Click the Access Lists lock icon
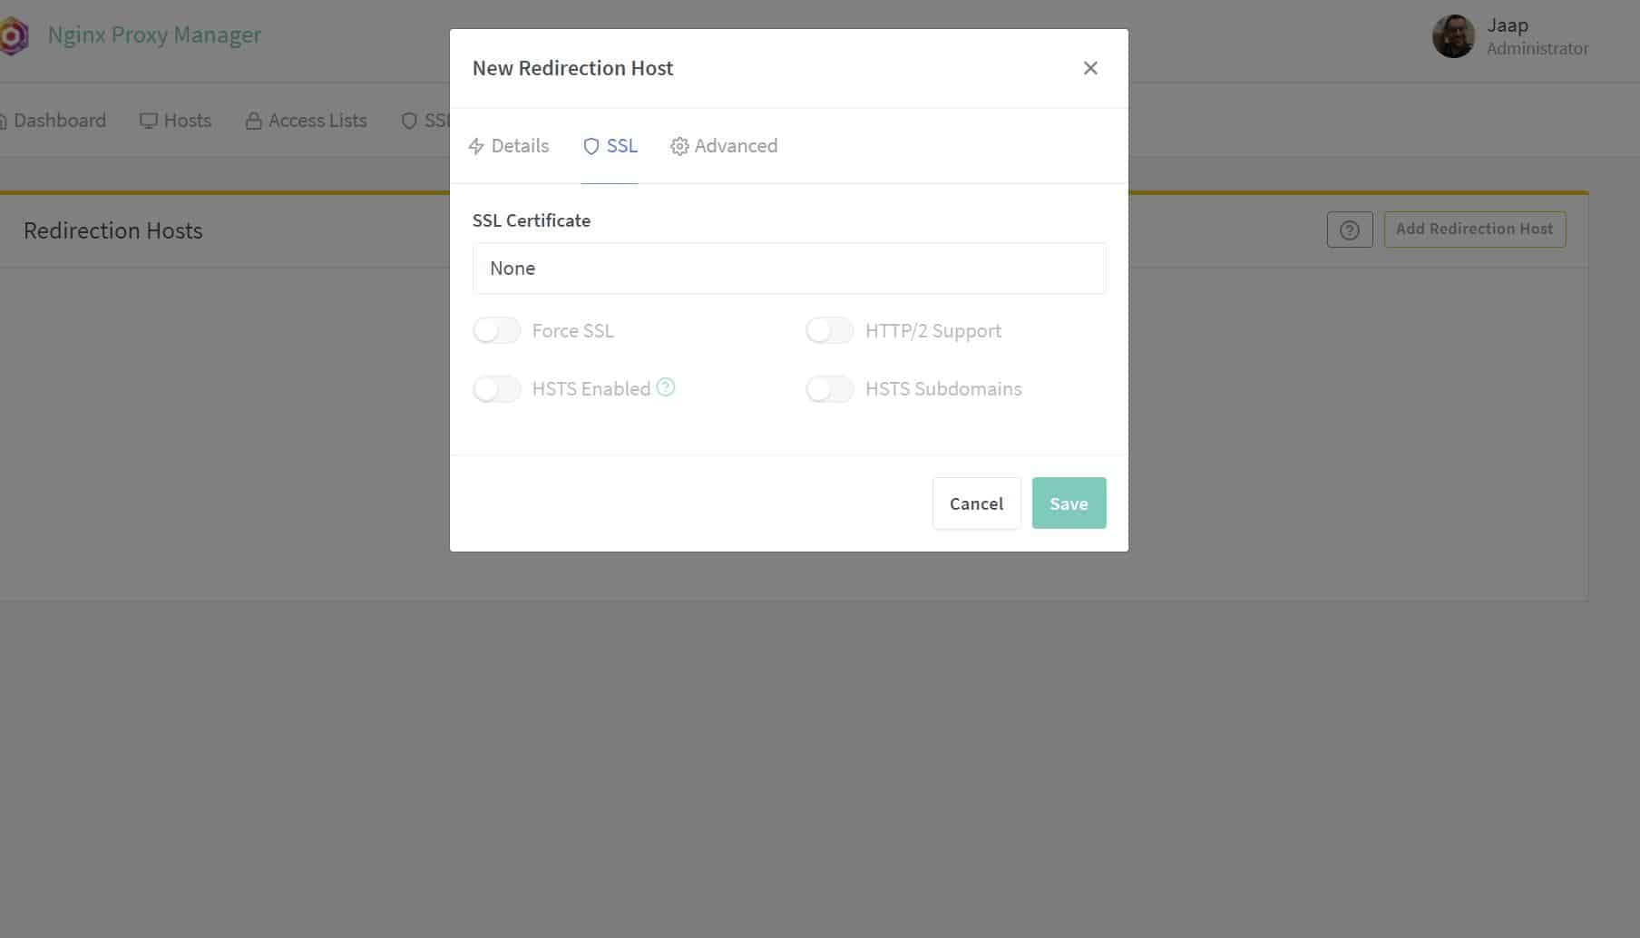The height and width of the screenshot is (938, 1640). pyautogui.click(x=254, y=122)
